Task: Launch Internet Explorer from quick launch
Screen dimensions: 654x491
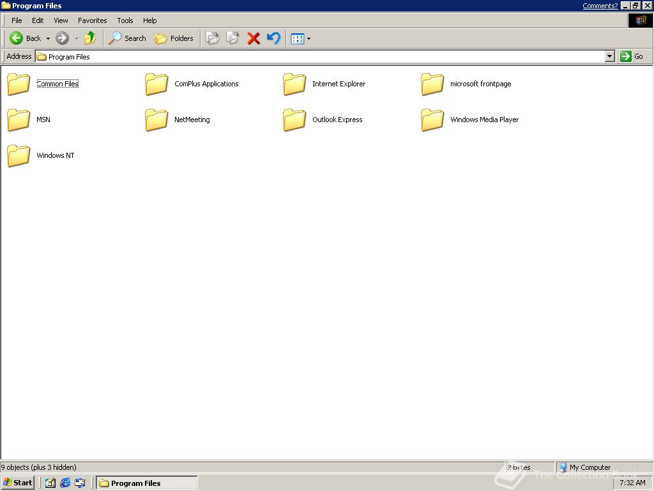Action: coord(65,483)
